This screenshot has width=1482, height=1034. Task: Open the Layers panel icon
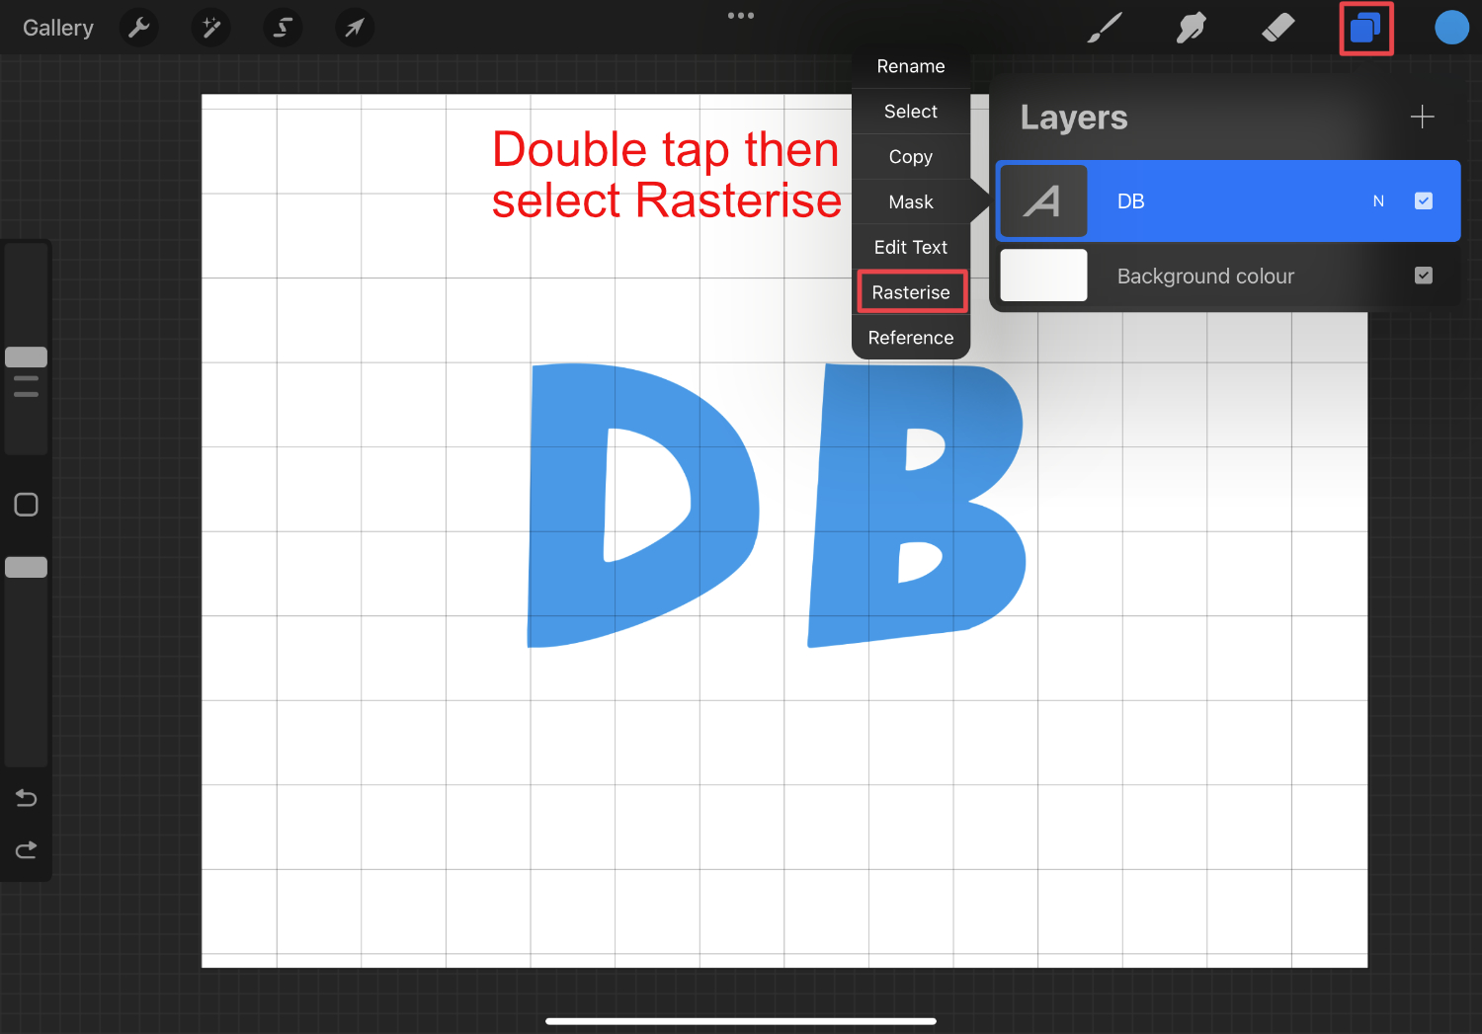(x=1365, y=27)
